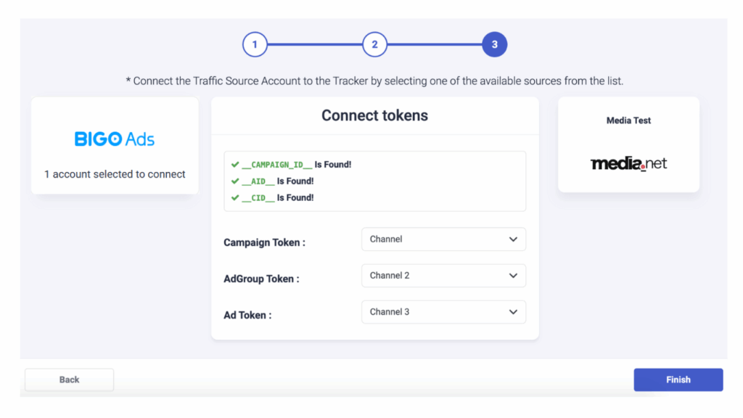743x418 pixels.
Task: Click the Campaign Token dropdown chevron arrow
Action: [x=513, y=239]
